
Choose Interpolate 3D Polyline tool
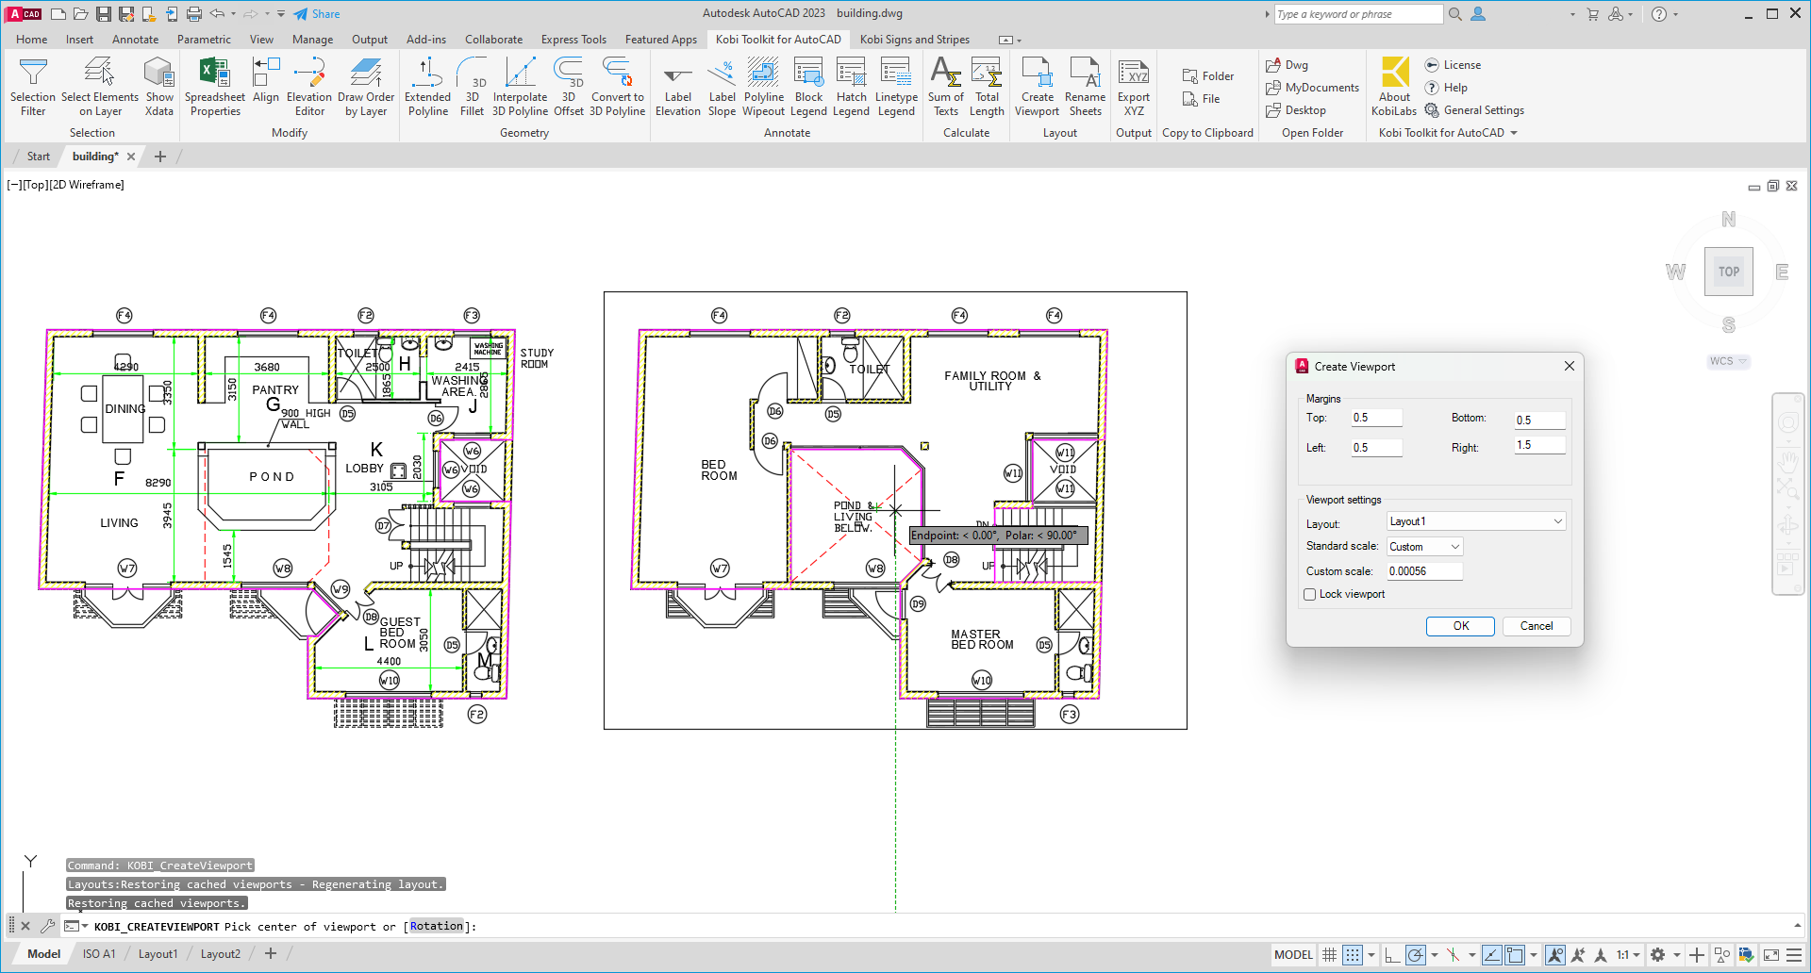pos(520,87)
